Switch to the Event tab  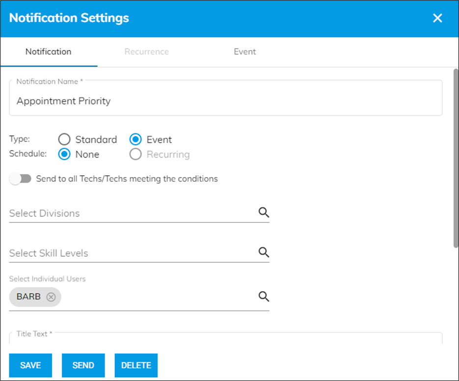coord(245,52)
